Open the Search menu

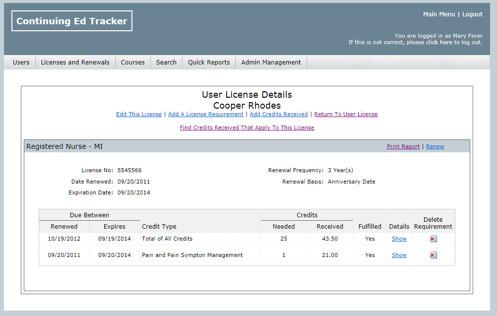166,62
